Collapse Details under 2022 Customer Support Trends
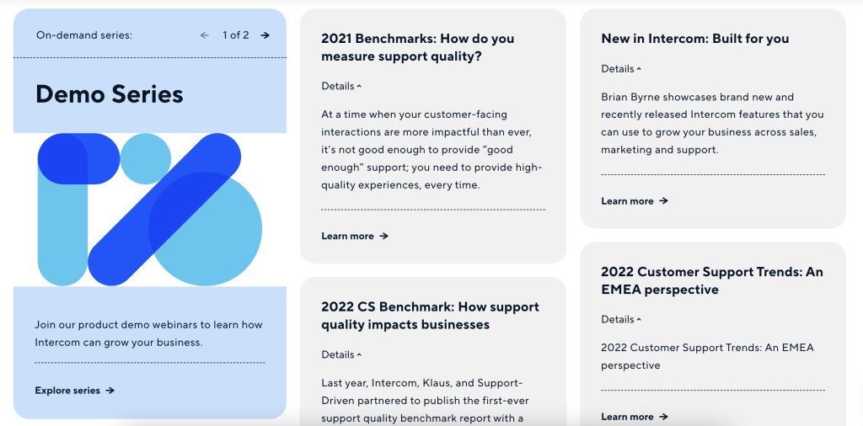The image size is (863, 426). (x=621, y=319)
